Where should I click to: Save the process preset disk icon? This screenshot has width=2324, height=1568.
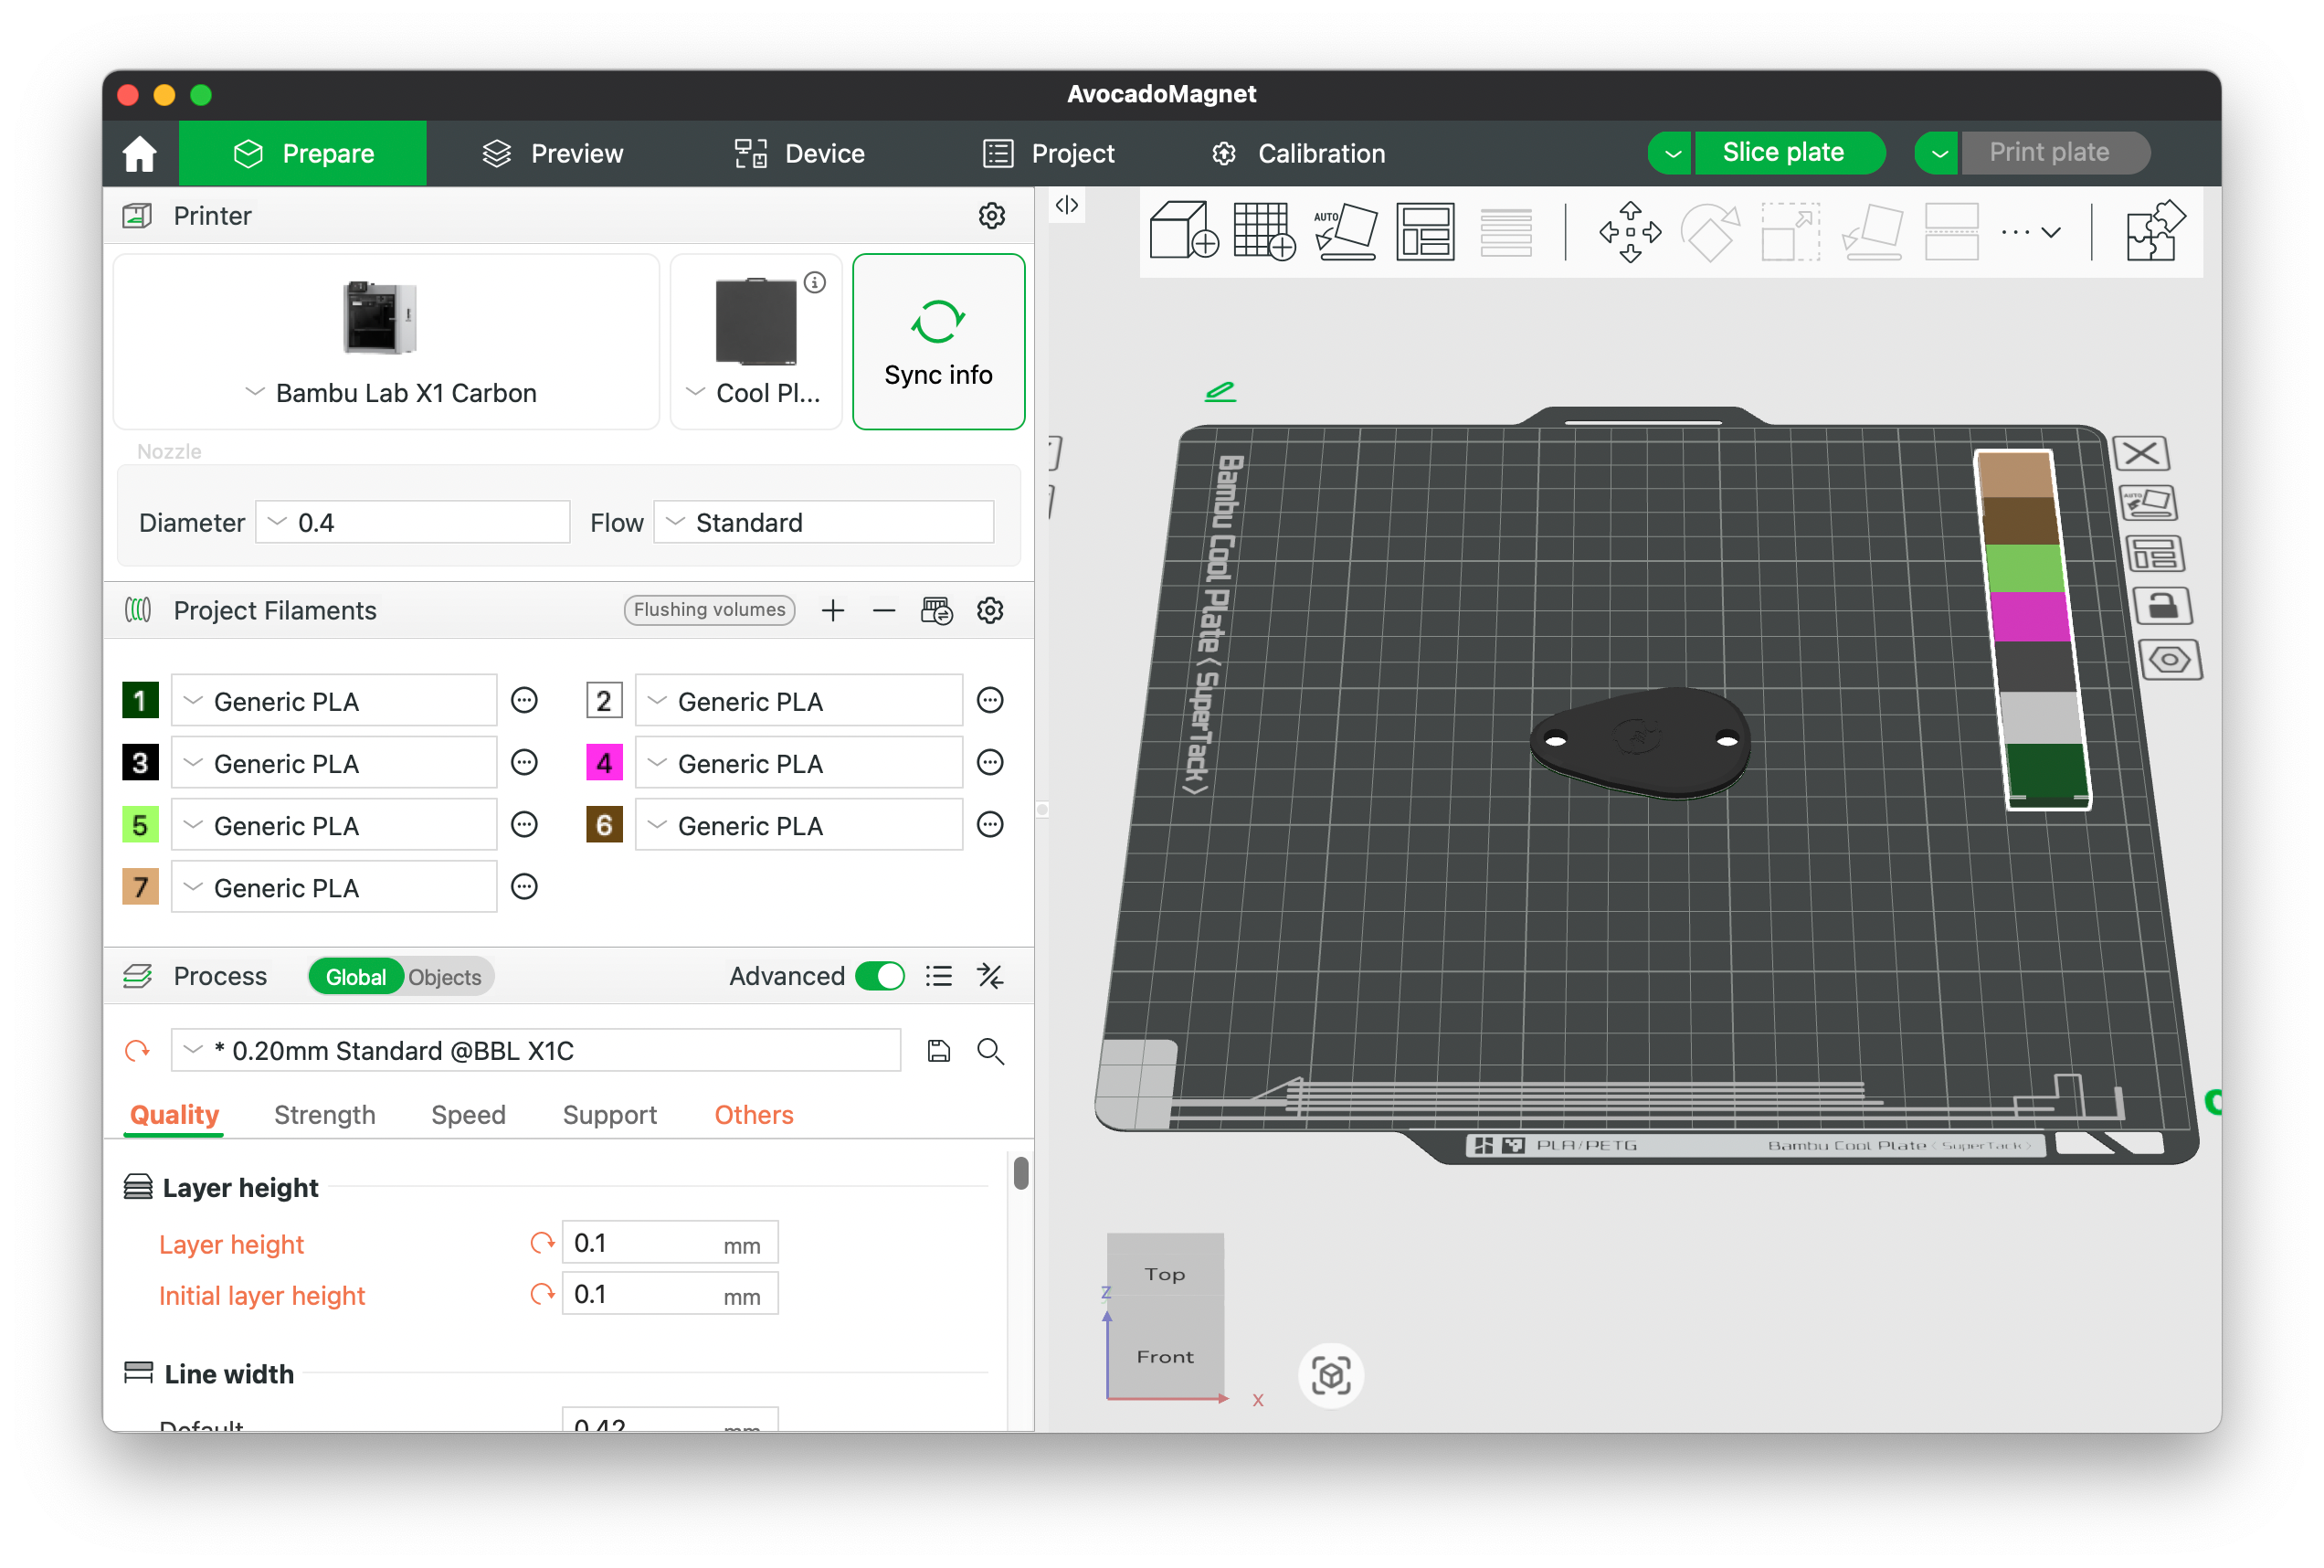tap(937, 1050)
